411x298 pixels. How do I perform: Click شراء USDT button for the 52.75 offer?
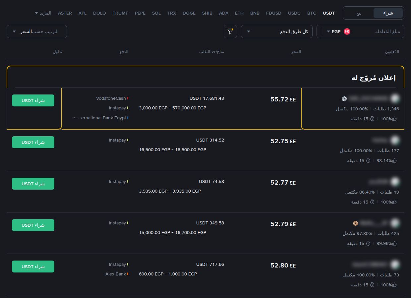(x=33, y=142)
